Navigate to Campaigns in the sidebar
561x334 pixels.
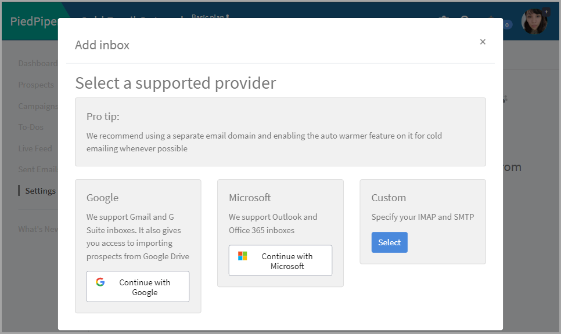(38, 106)
